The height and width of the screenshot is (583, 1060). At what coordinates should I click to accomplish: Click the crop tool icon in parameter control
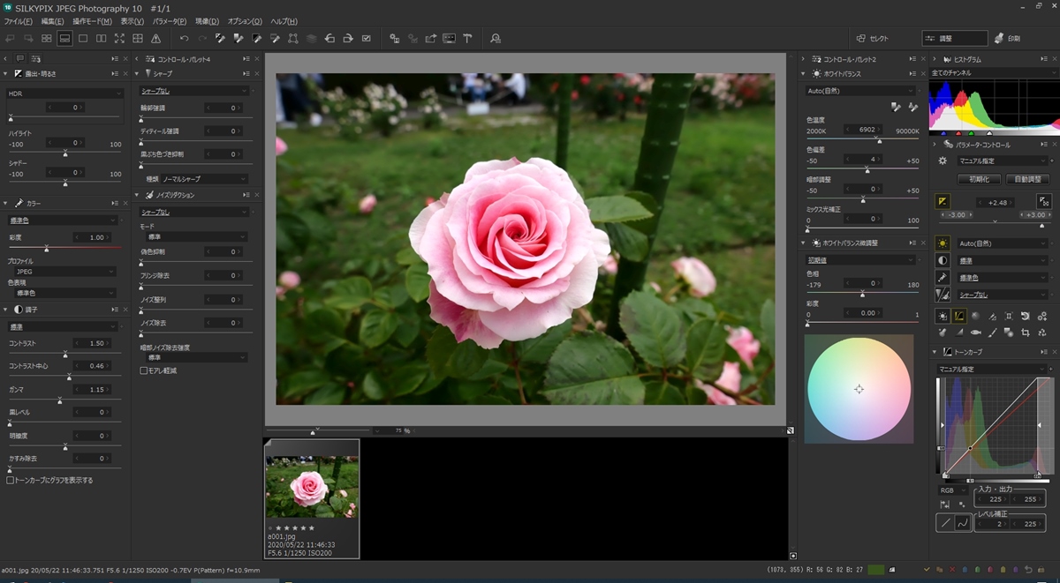coord(1026,333)
